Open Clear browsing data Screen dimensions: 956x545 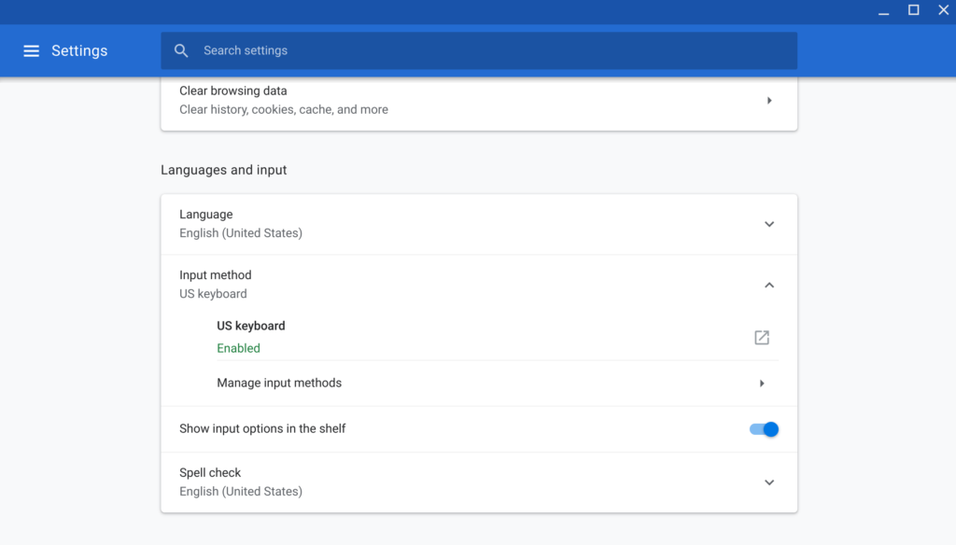point(479,101)
